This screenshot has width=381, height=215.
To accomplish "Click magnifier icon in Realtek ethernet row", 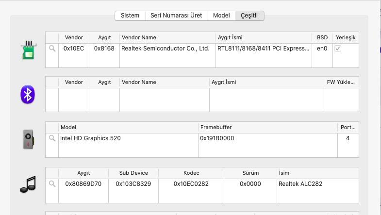I will click(x=52, y=49).
